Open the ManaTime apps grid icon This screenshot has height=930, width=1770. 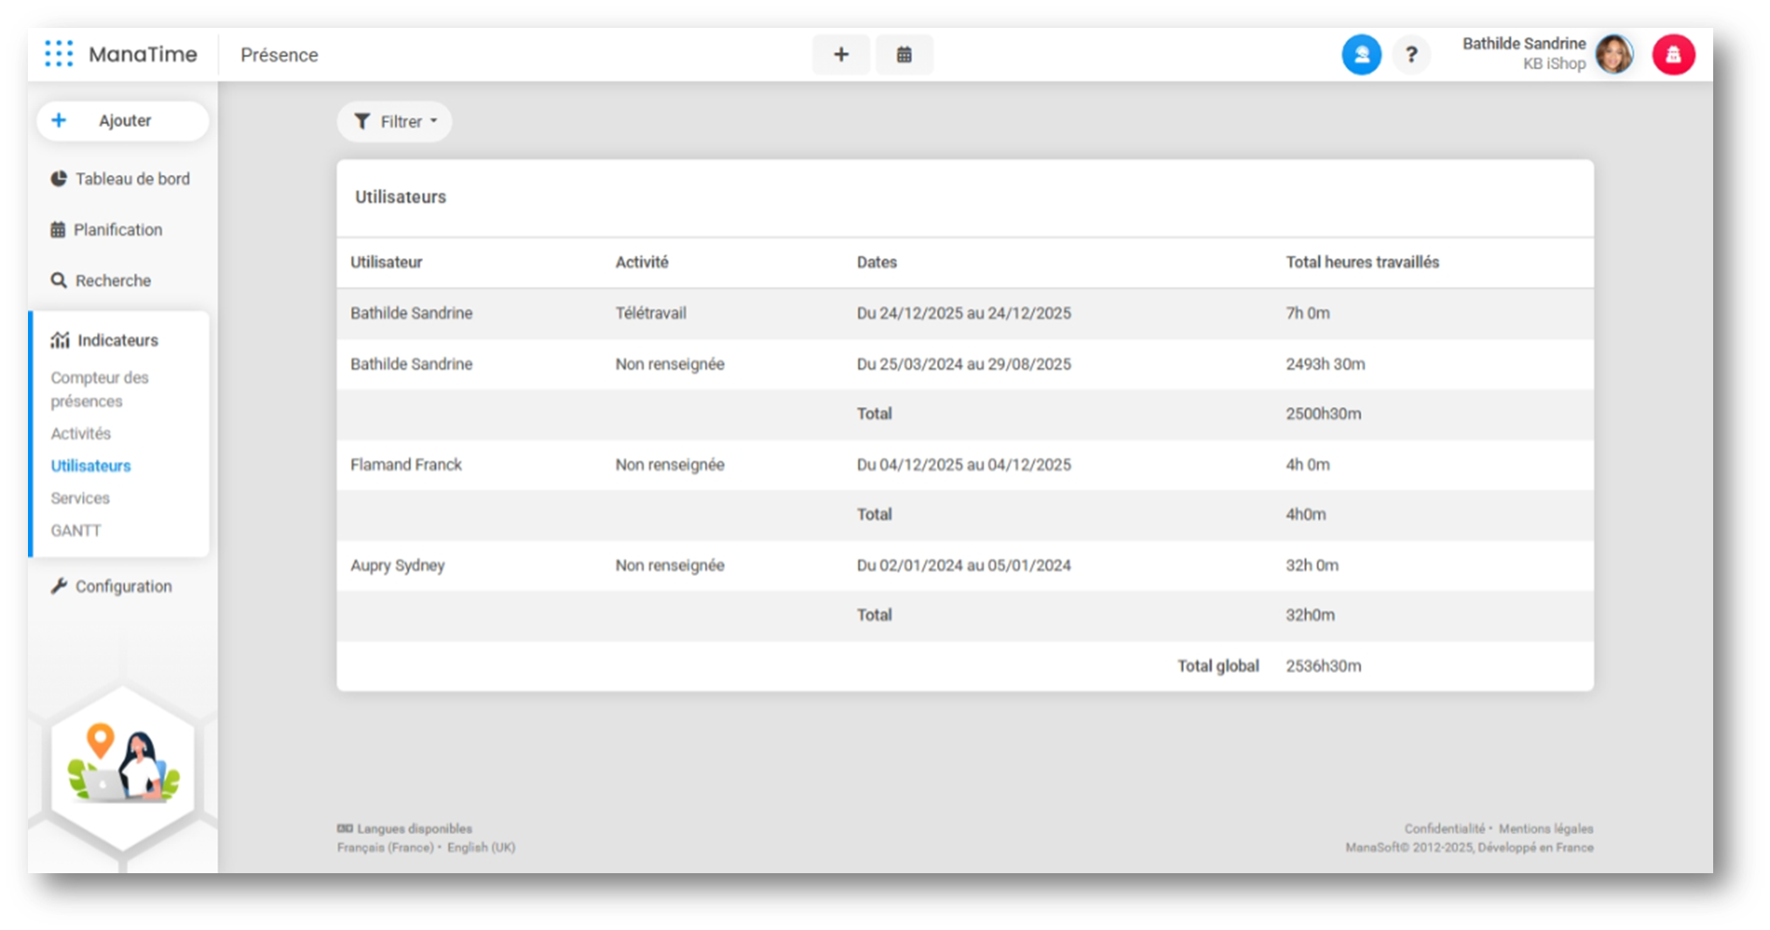click(59, 54)
